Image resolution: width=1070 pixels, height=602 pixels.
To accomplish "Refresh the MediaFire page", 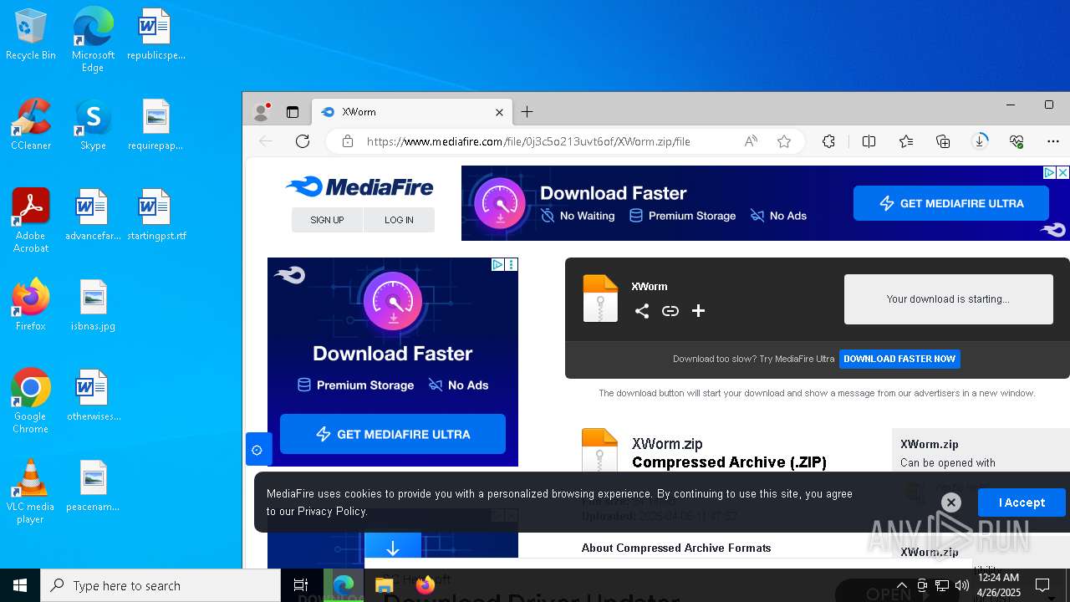I will point(303,141).
